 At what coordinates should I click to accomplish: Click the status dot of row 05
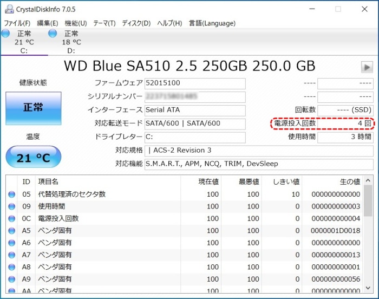pyautogui.click(x=11, y=194)
